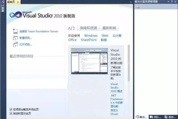Open the Visual Studio 2010 概述 link

[x=116, y=88]
